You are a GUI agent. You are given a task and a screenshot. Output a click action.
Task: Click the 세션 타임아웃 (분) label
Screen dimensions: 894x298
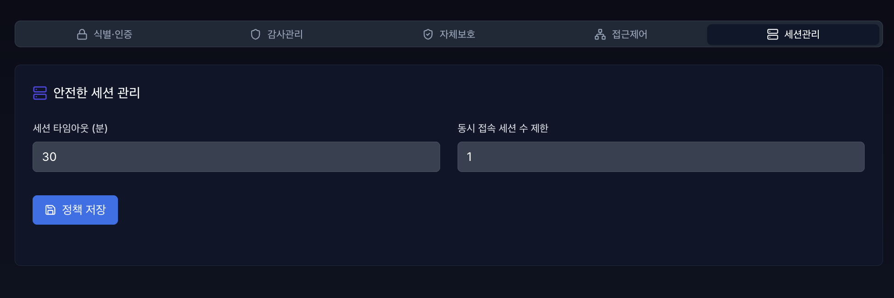70,129
